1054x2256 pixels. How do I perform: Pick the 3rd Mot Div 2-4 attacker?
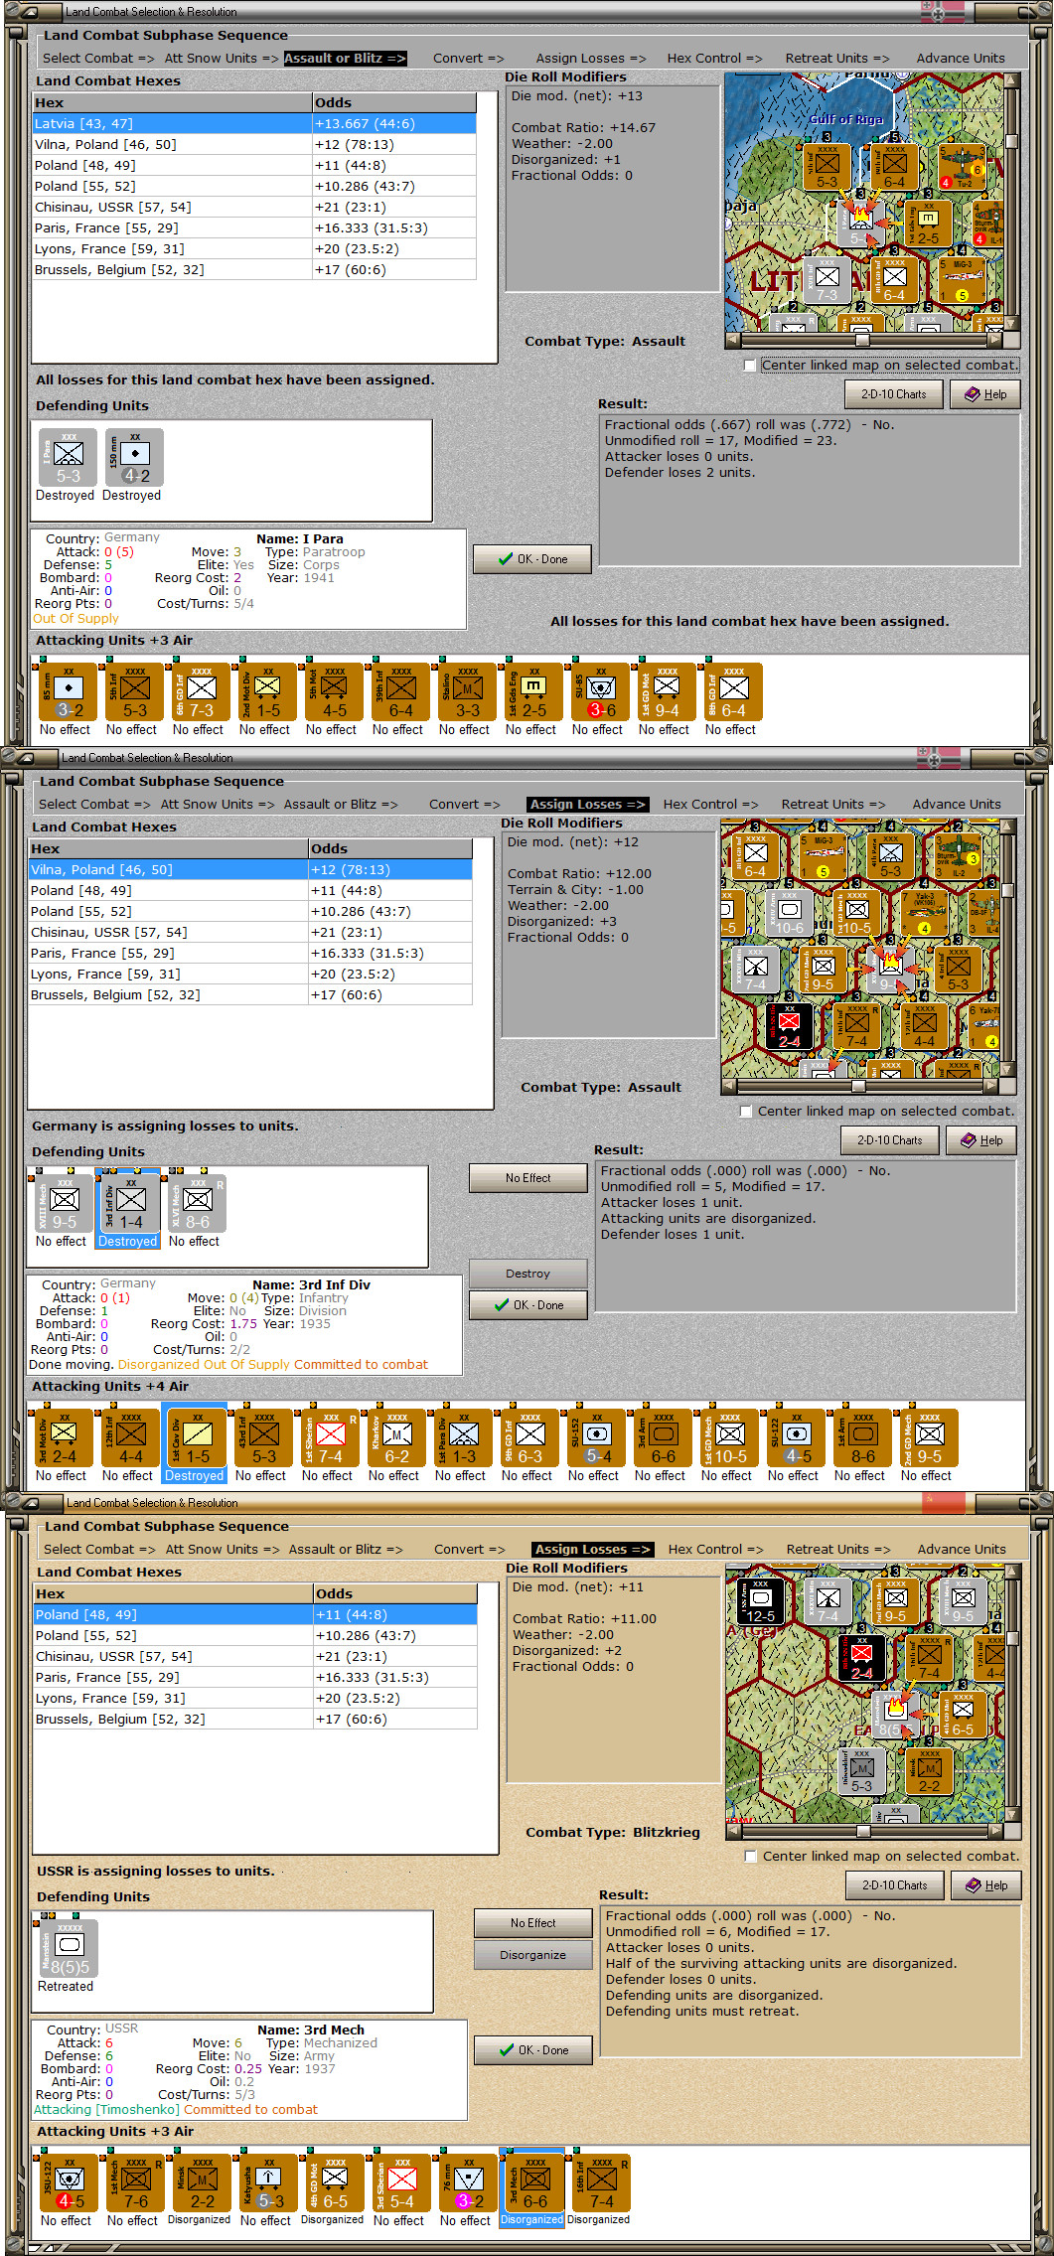pos(64,1438)
